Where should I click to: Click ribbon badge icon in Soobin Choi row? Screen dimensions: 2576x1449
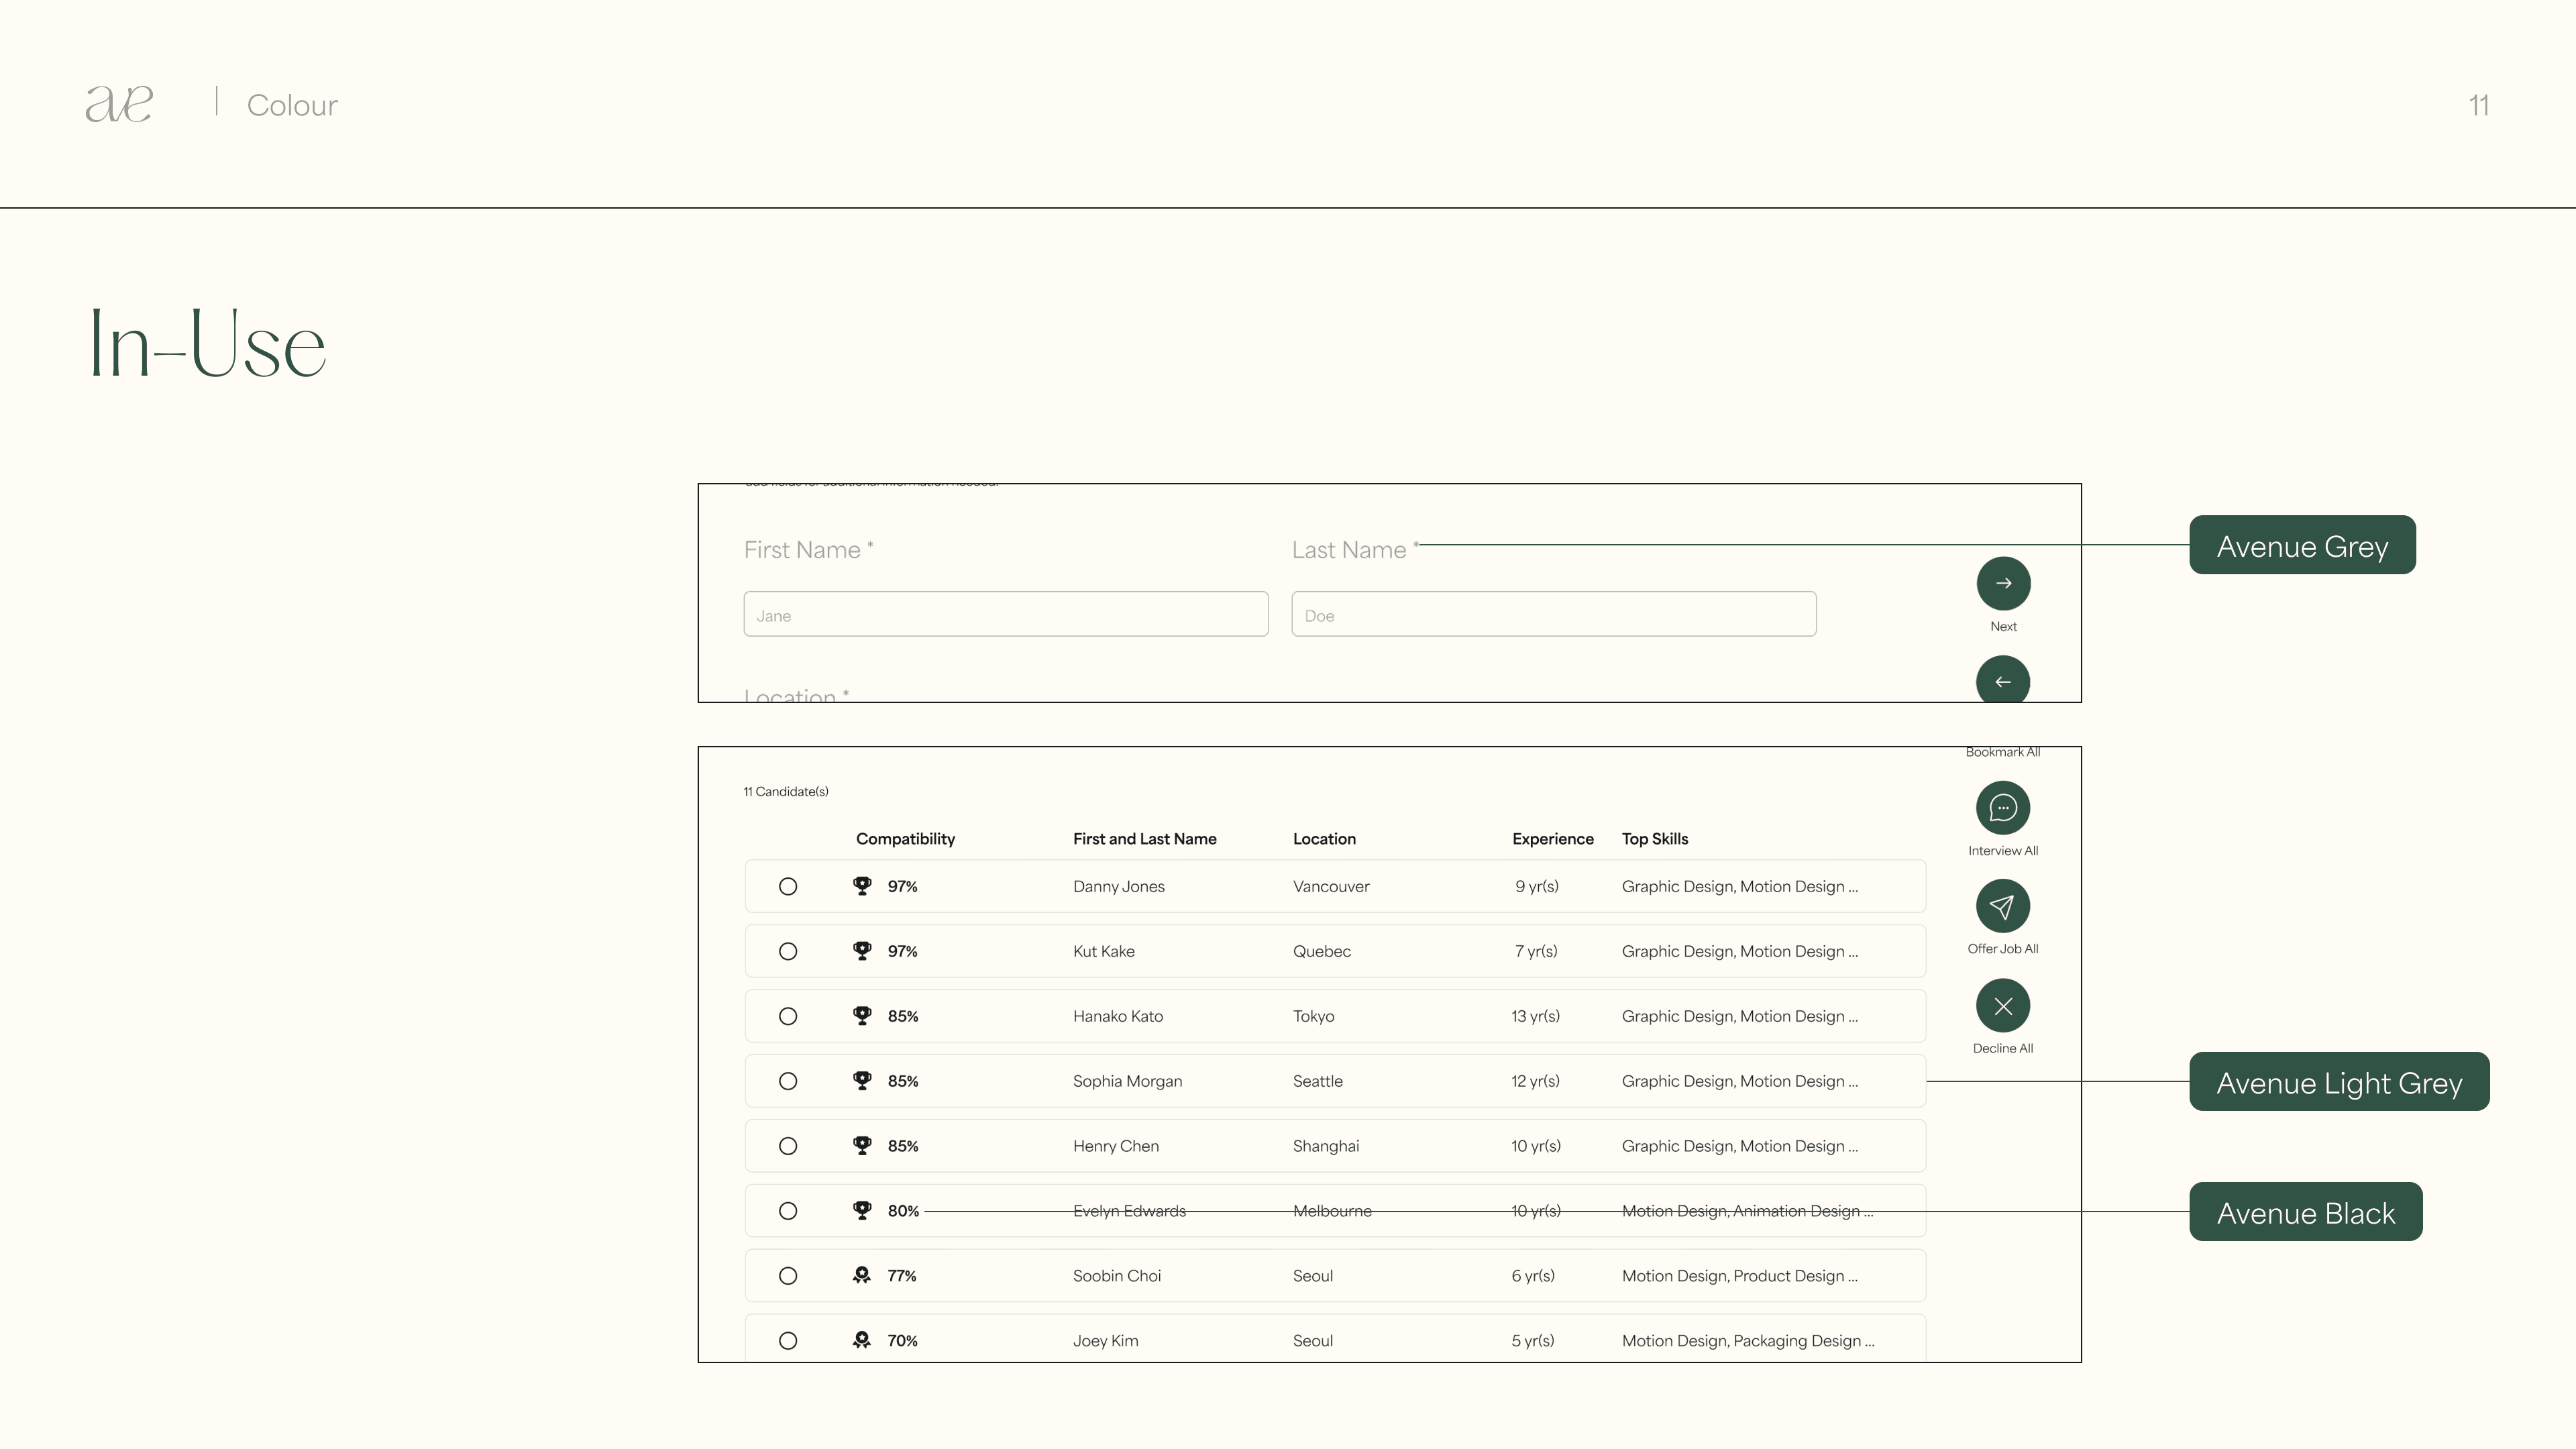pyautogui.click(x=862, y=1275)
